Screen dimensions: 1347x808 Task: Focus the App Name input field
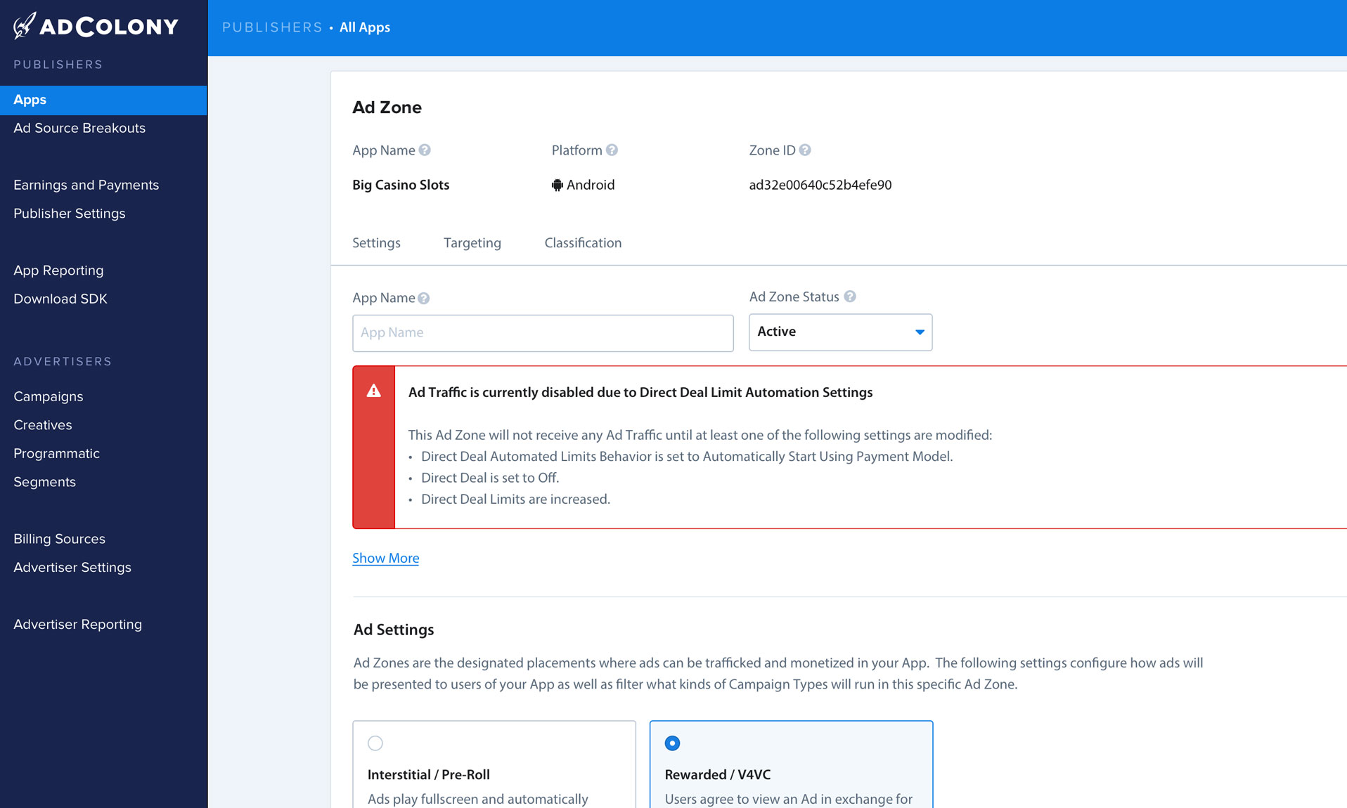543,332
